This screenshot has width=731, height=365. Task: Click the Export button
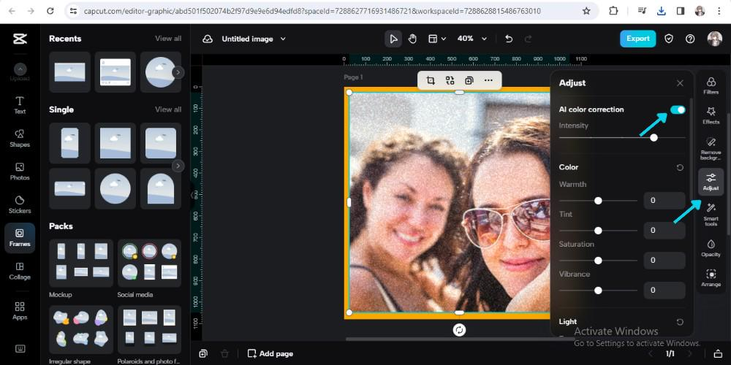[x=637, y=39]
